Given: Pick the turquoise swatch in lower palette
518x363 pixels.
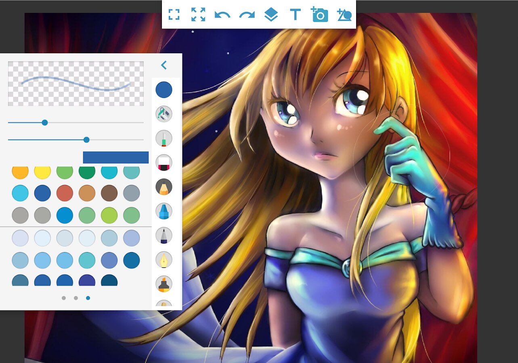Looking at the screenshot, I should tap(87, 261).
